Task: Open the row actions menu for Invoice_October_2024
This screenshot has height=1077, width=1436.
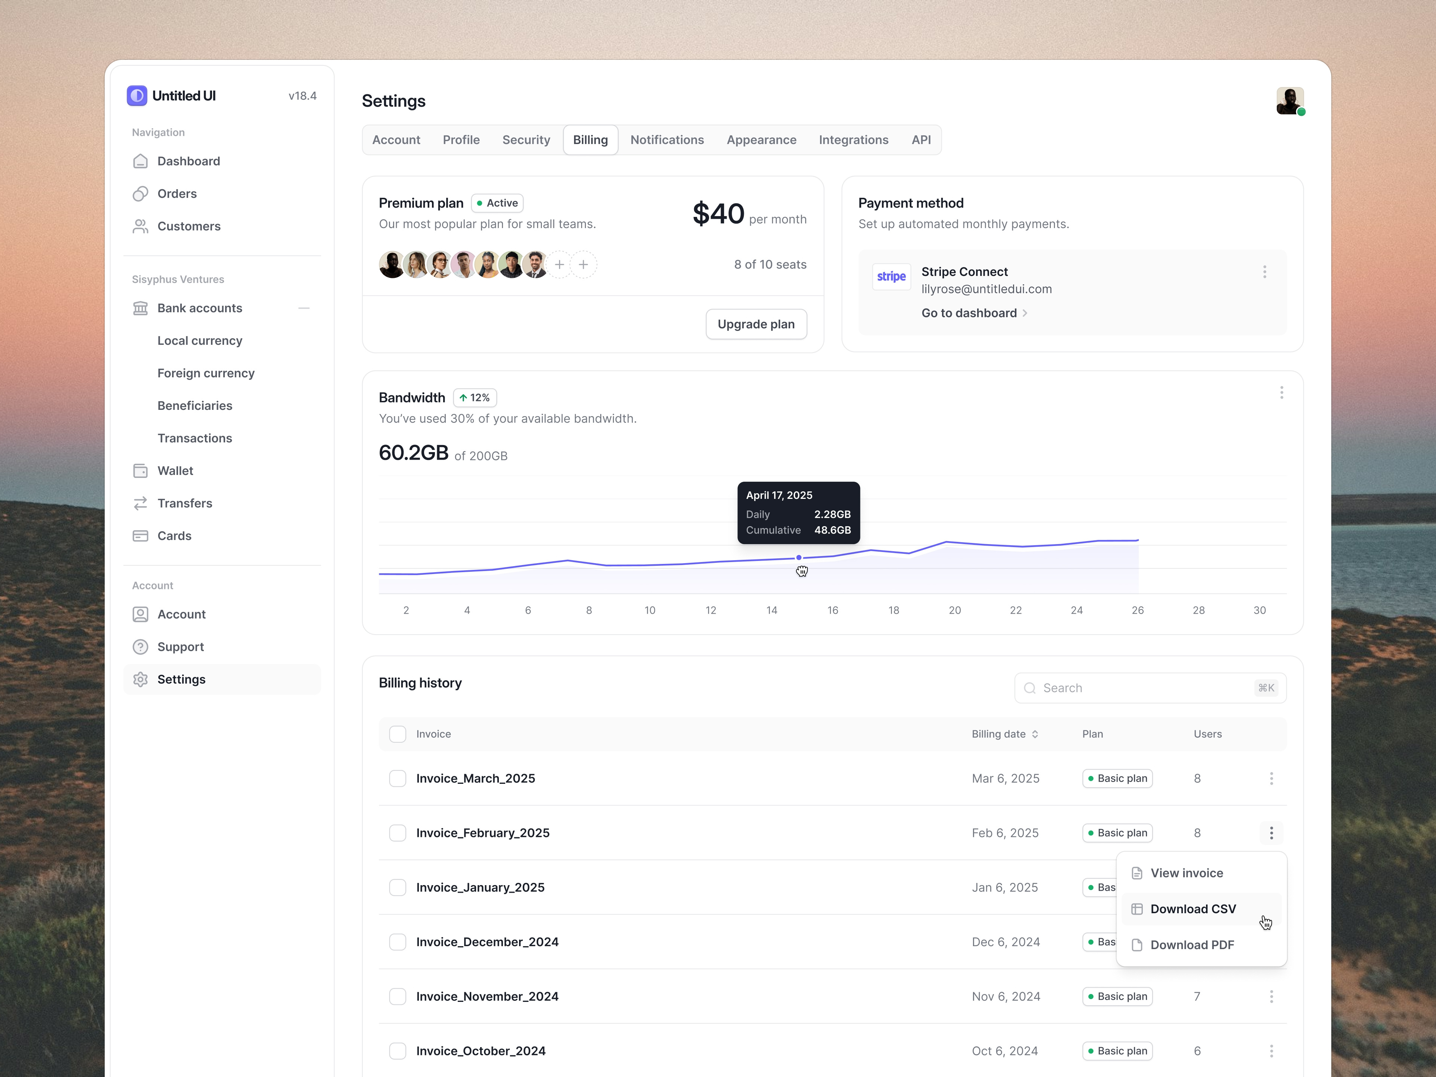Action: click(1271, 1050)
